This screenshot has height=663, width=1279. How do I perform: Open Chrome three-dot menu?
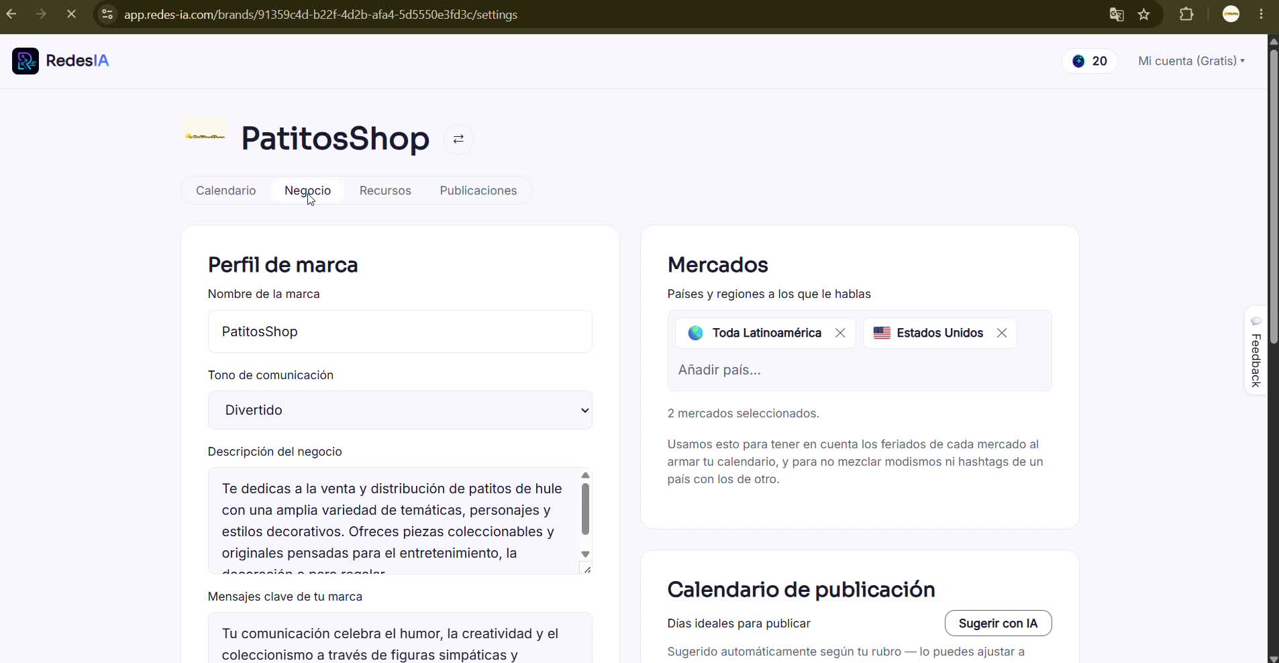point(1262,14)
